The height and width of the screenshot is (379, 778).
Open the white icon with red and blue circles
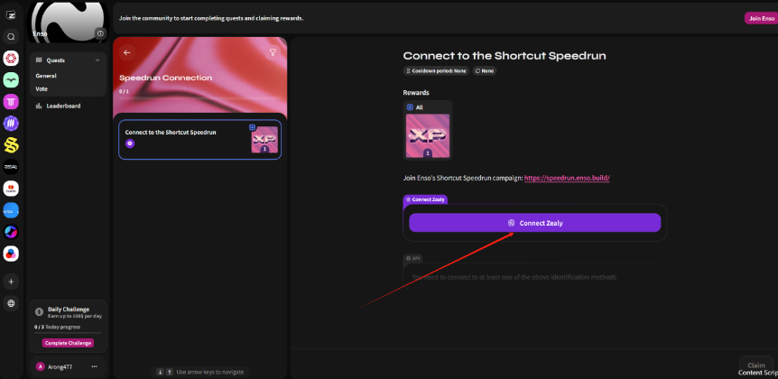tap(11, 254)
